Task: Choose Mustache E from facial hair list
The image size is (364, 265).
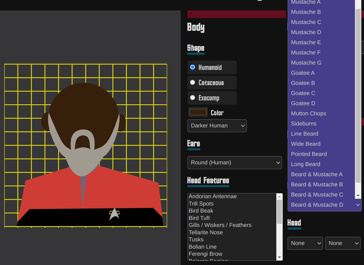Action: pos(321,42)
